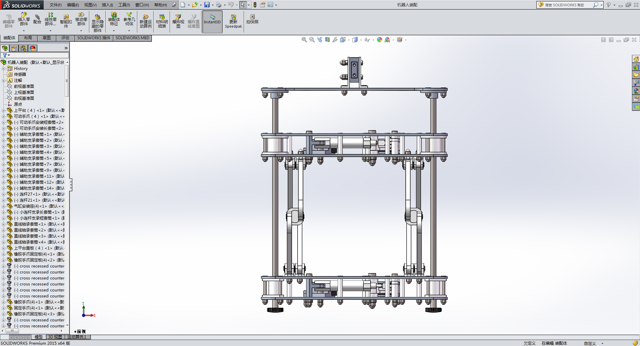Open the 装配体特征 (Assembly Features) tool
640x346 pixels.
(x=114, y=19)
